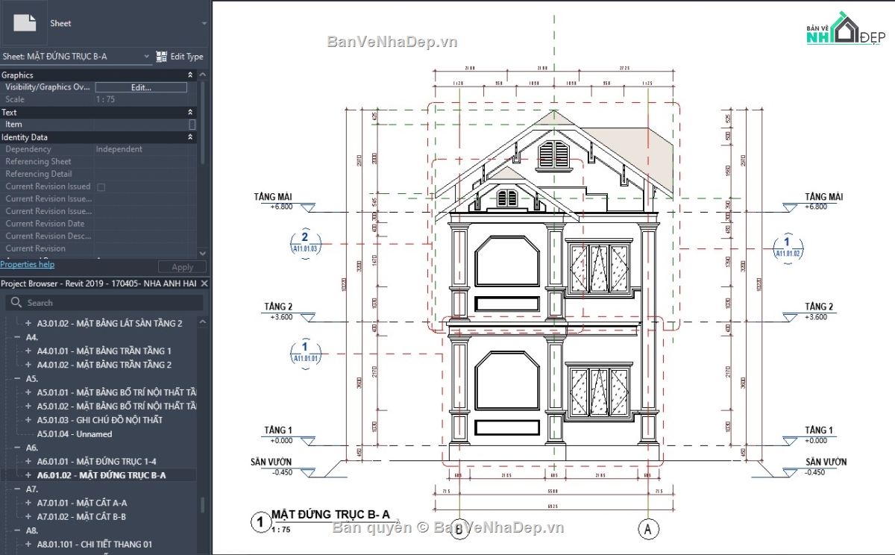895x555 pixels.
Task: Select sheet A8.01.101 - CHI TIẾT THANG 01
Action: click(95, 545)
